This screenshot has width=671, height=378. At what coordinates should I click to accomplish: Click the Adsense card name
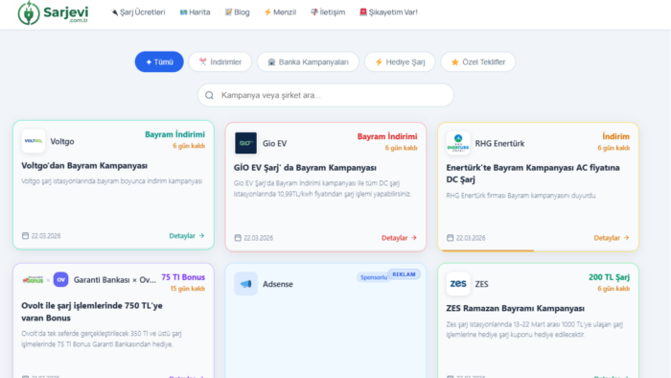[278, 284]
